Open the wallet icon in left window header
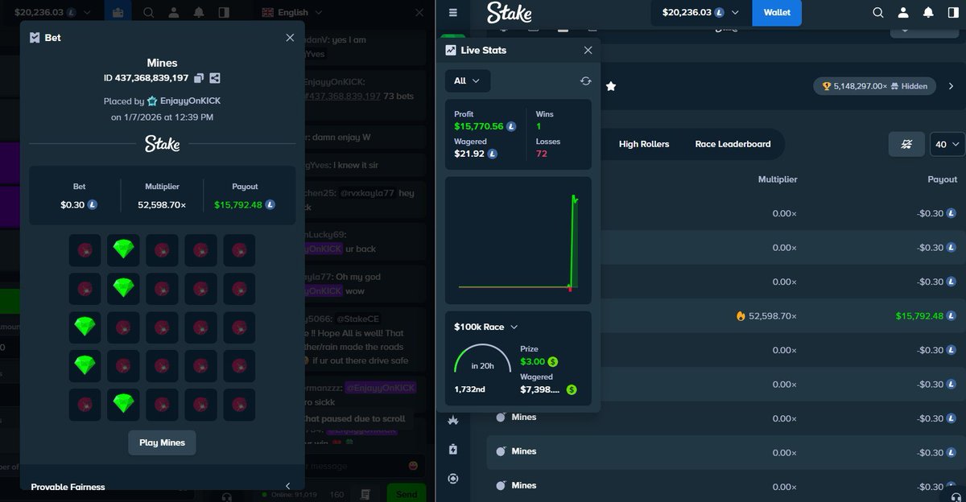Viewport: 966px width, 502px height. click(118, 12)
